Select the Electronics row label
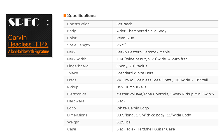Viewport: 224px width, 138px height. (x=76, y=94)
